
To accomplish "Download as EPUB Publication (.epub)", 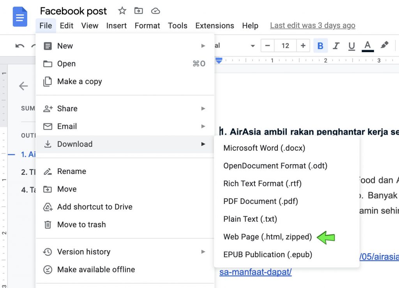I will 286,255.
